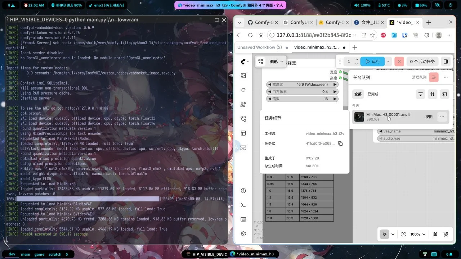Toggle the right side panel icon
Screen dimensions: 461x259
[446, 62]
